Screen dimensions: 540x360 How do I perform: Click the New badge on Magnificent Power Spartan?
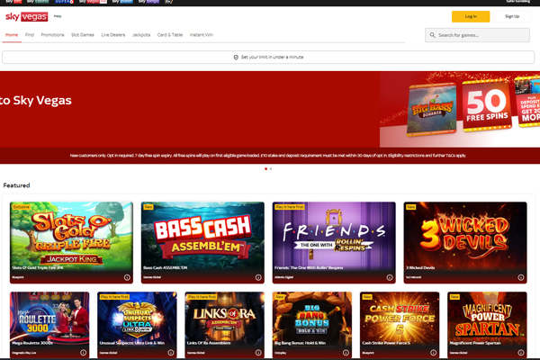(454, 297)
